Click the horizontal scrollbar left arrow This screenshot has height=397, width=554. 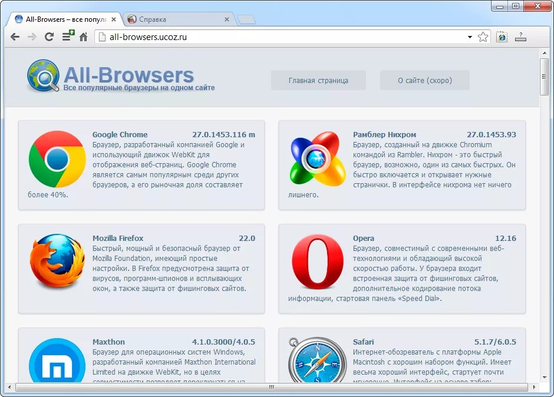[x=9, y=387]
